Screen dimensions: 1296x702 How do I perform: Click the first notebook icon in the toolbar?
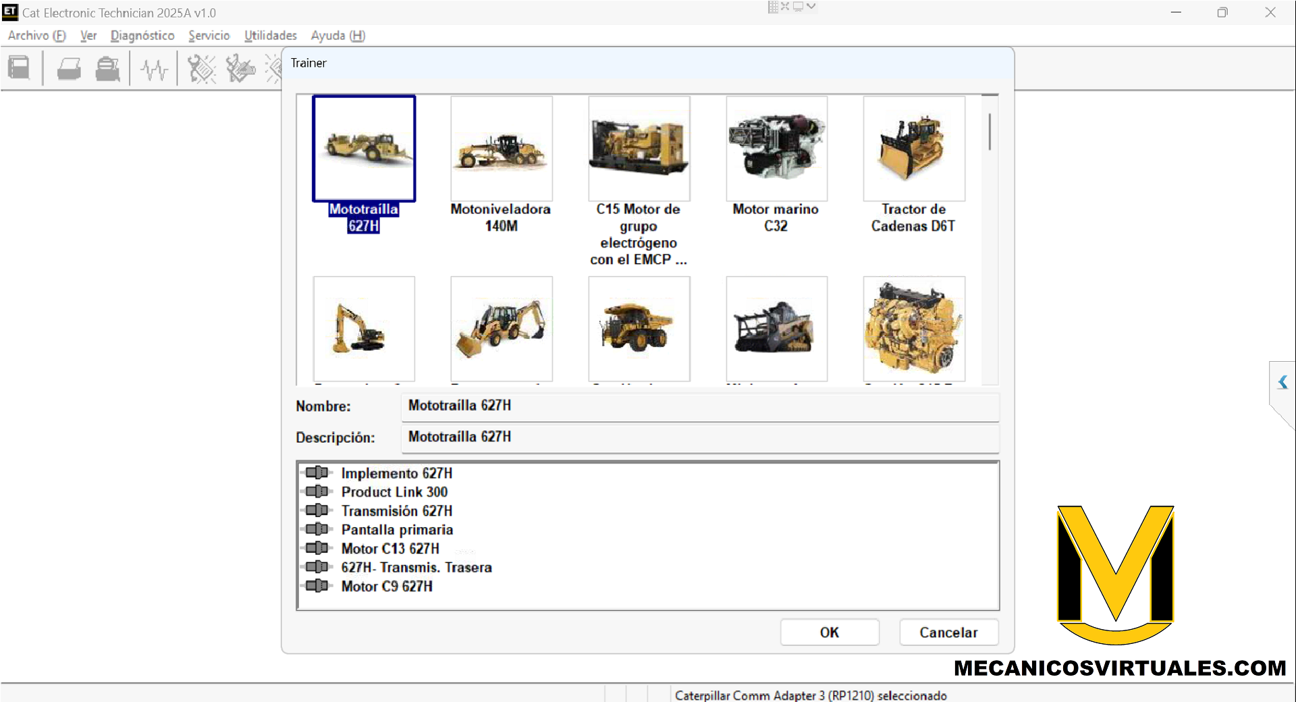[x=19, y=69]
